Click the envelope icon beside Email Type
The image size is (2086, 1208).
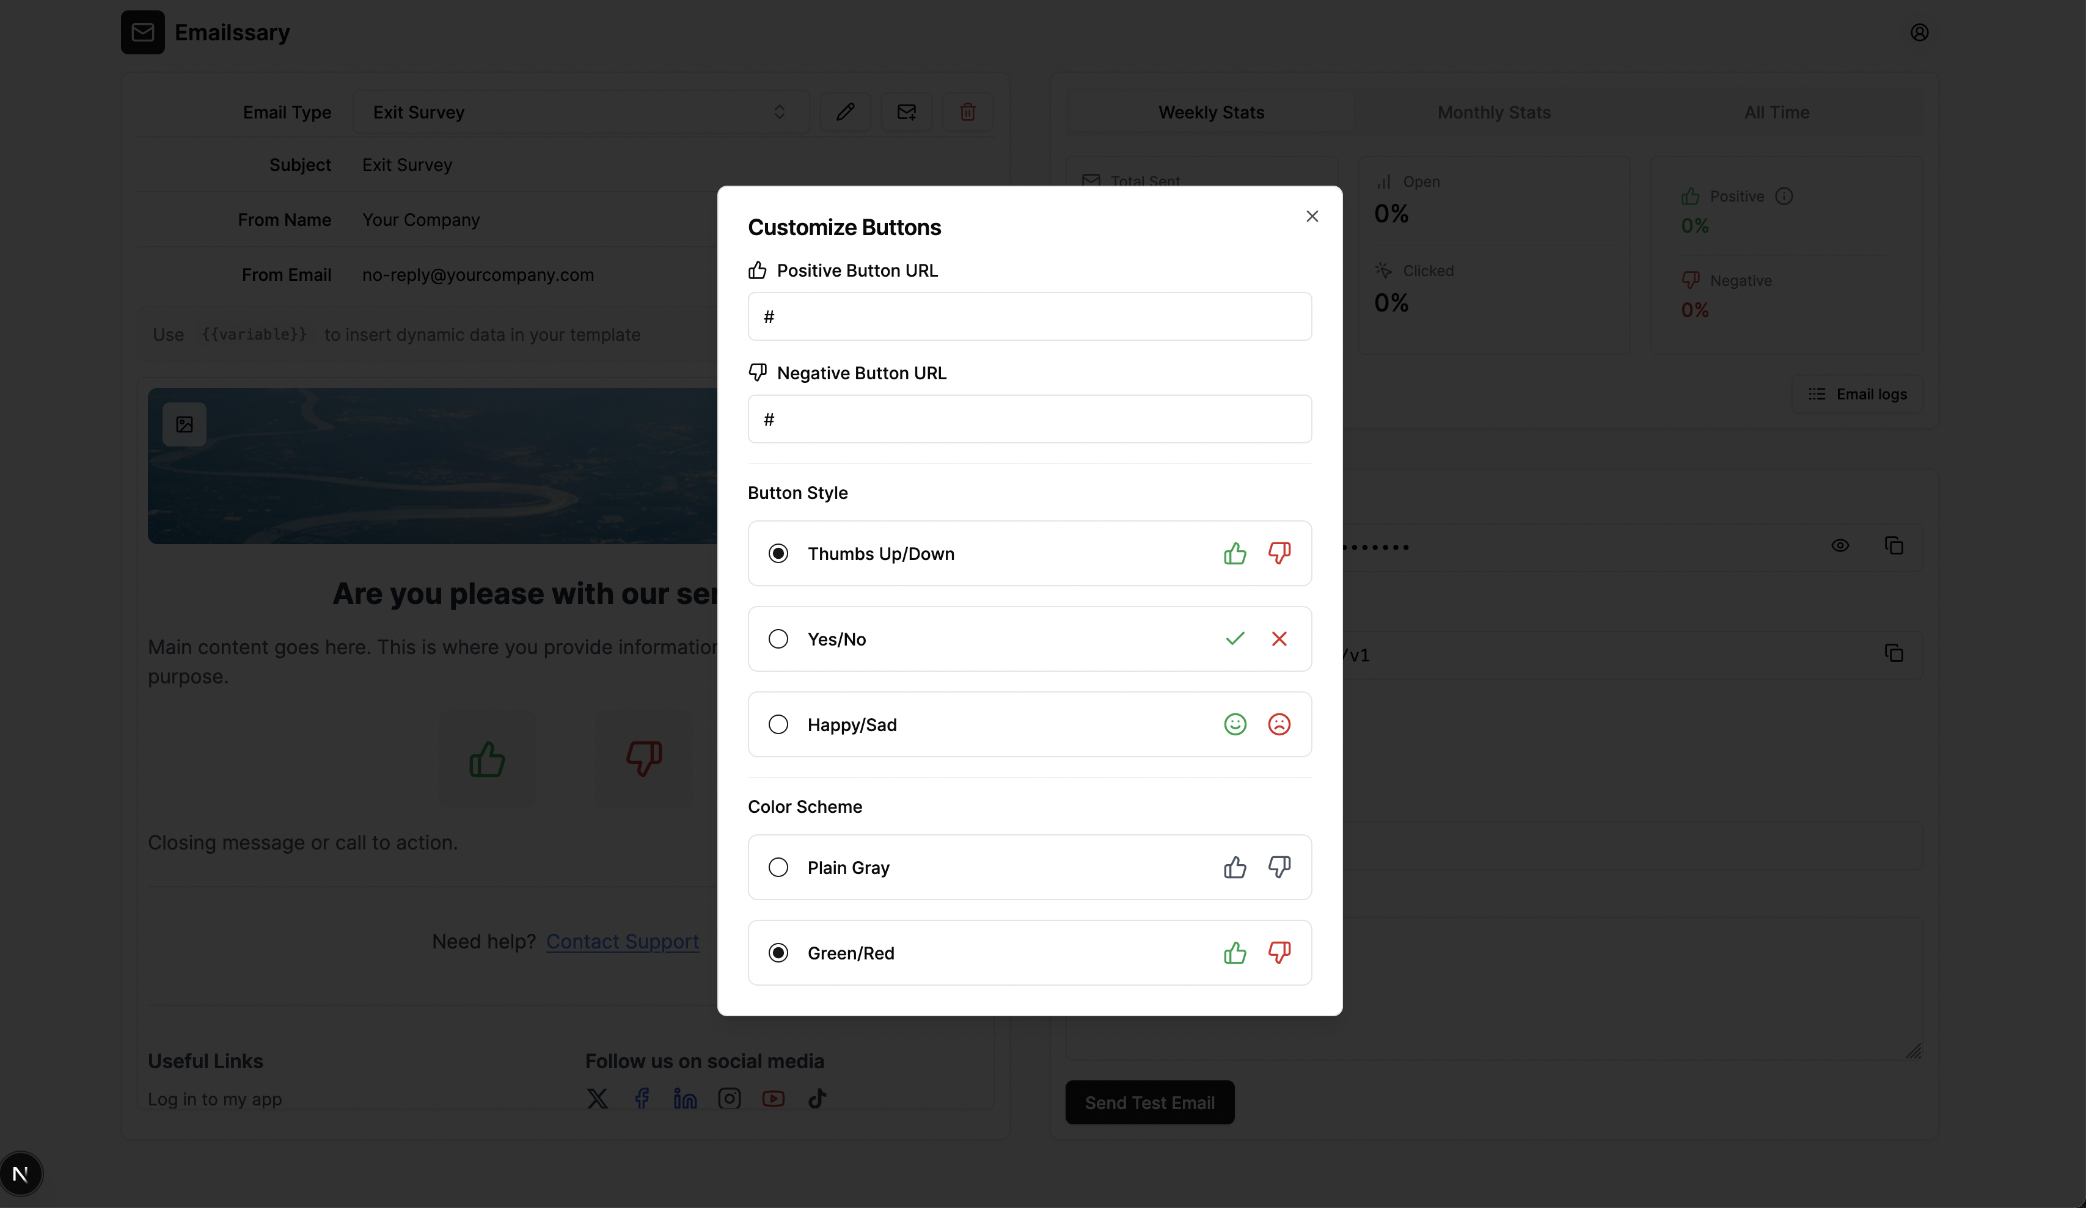pyautogui.click(x=906, y=112)
